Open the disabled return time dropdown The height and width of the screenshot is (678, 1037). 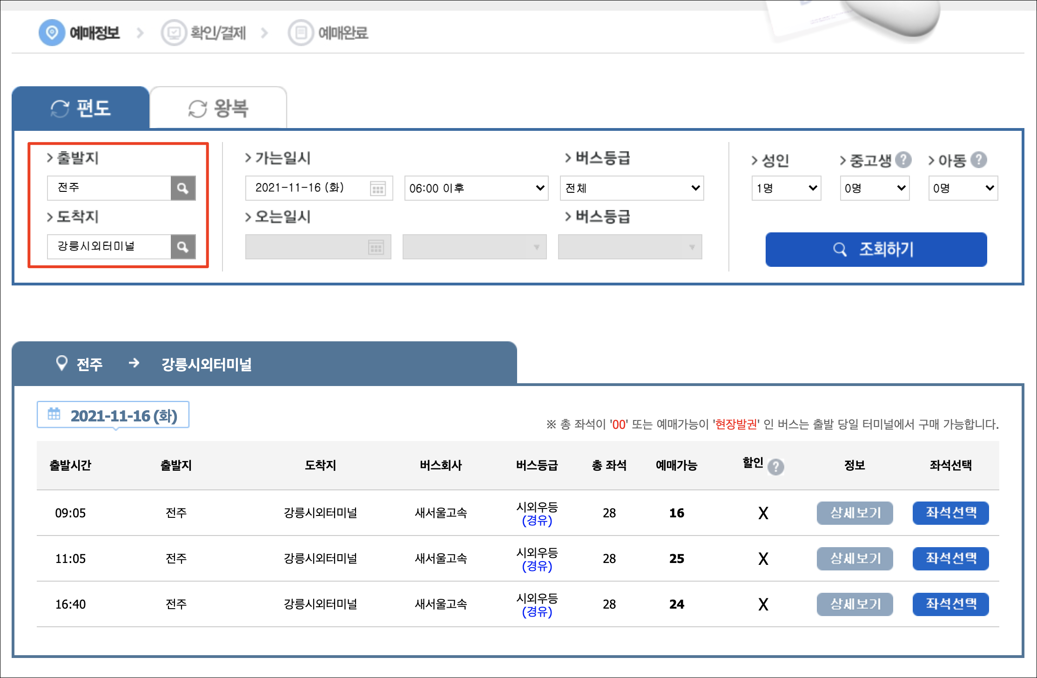[474, 247]
